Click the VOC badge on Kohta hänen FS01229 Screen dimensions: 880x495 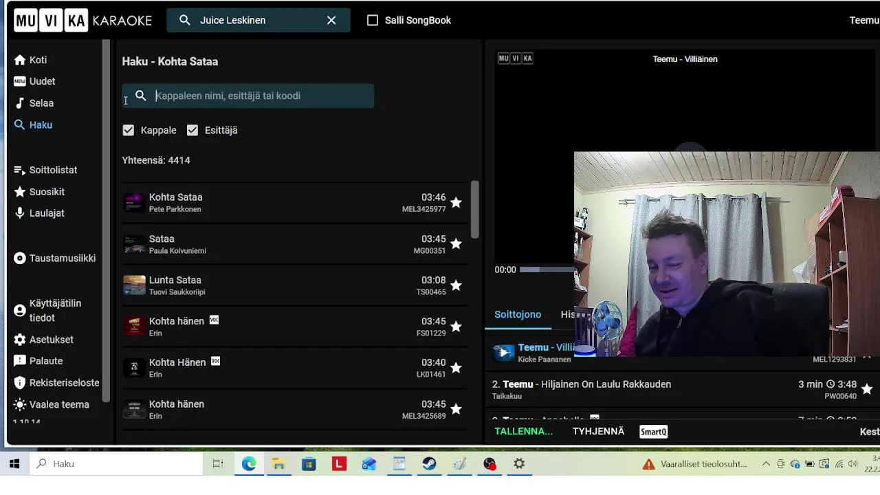tap(214, 320)
